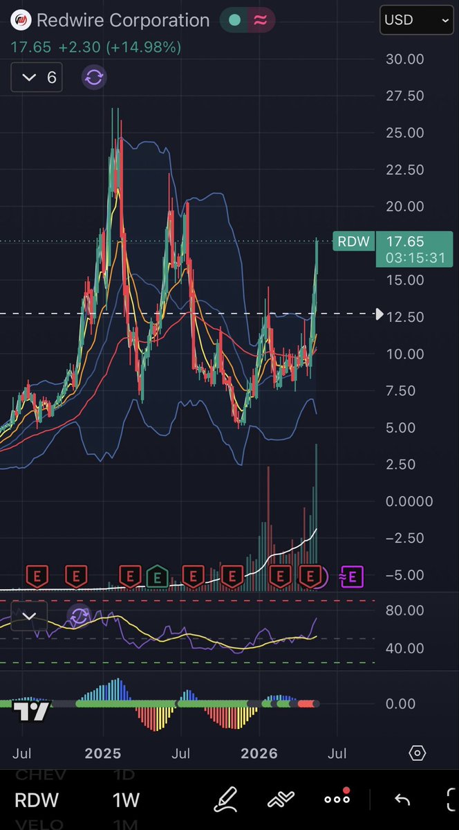The image size is (459, 830).
Task: Tap the undo arrow icon
Action: 402,800
